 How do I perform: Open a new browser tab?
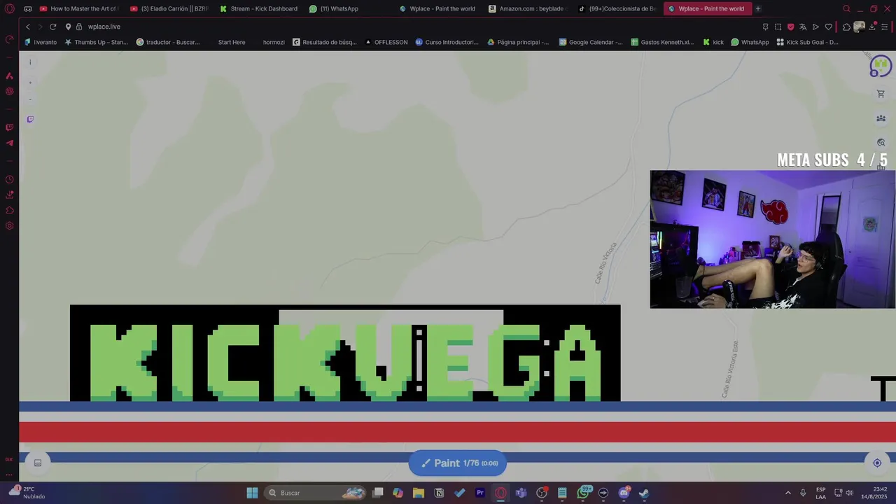[758, 9]
